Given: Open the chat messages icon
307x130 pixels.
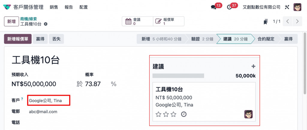Looking at the screenshot, I should click(x=214, y=7).
